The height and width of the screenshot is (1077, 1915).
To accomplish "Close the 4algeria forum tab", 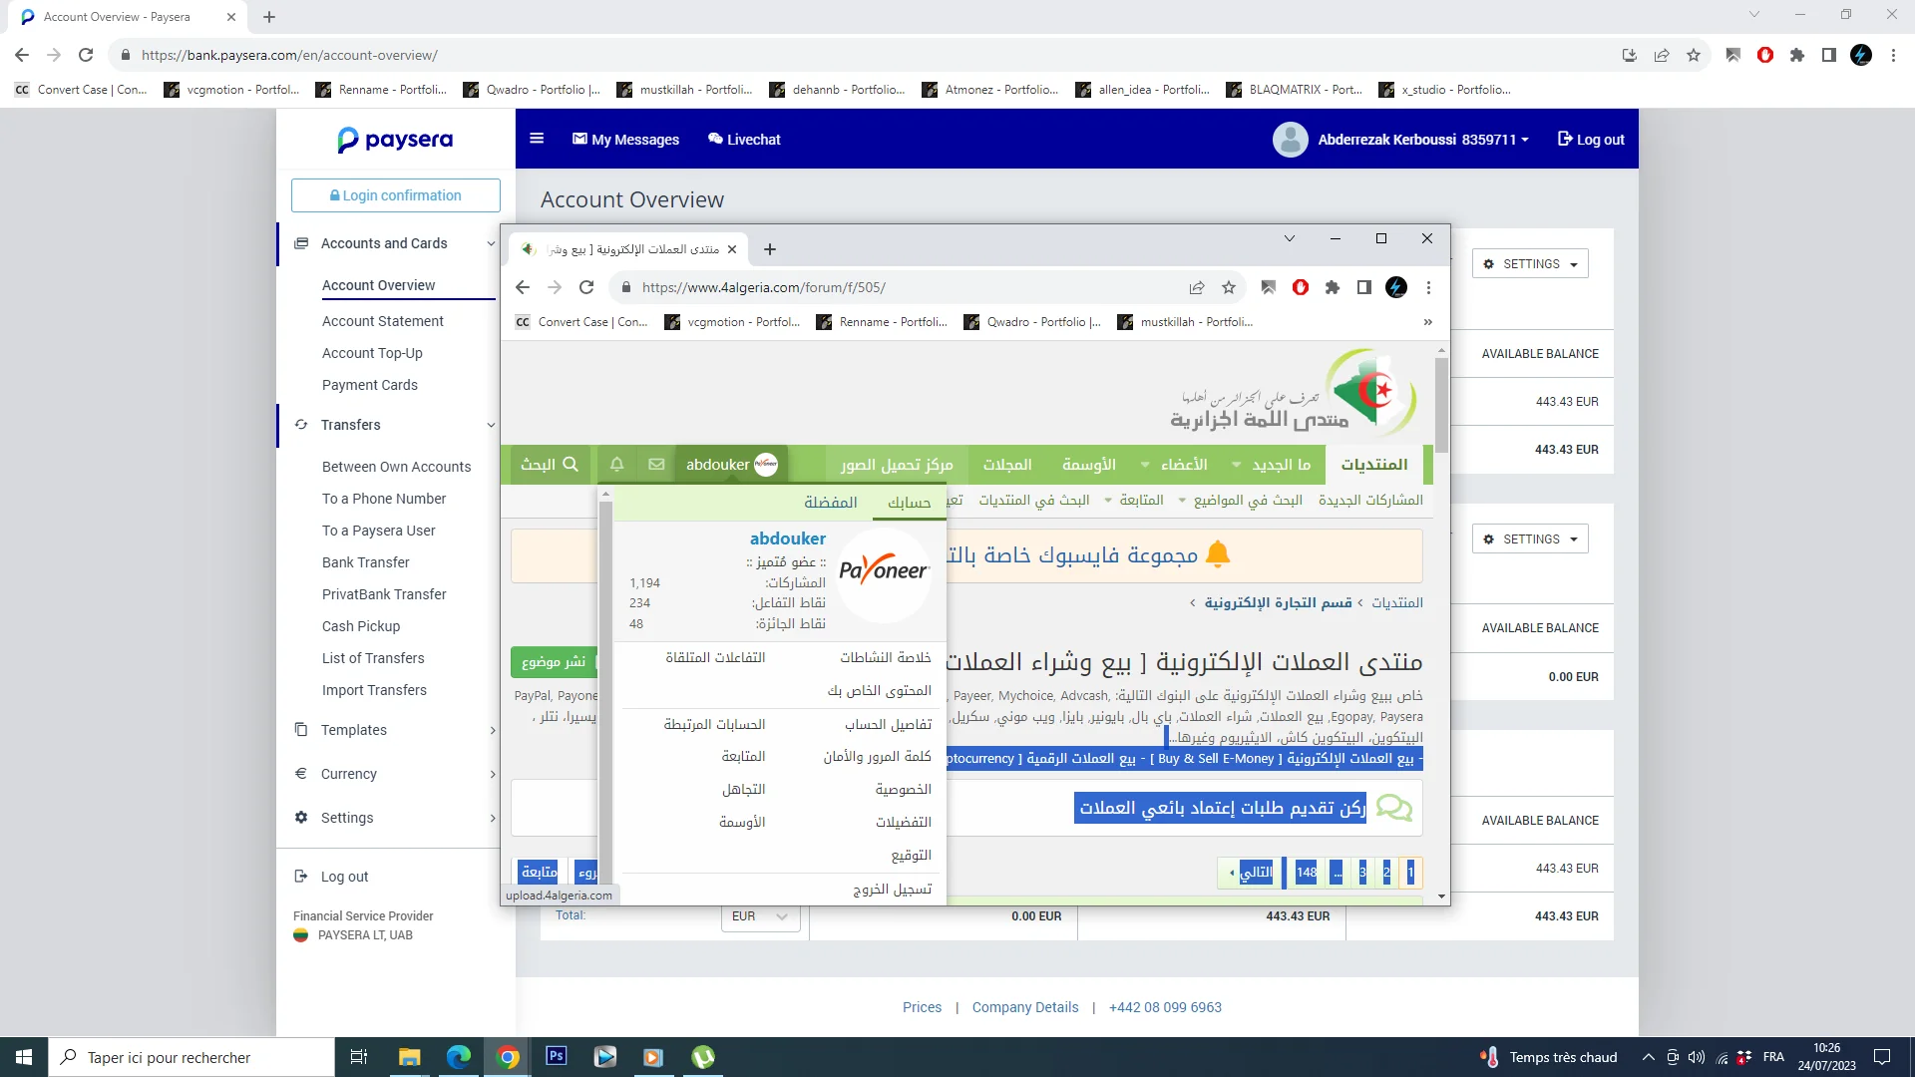I will pyautogui.click(x=732, y=249).
